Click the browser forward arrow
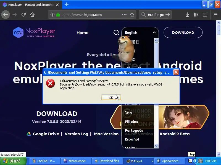Screen dimensions: 221x165 click(15, 15)
